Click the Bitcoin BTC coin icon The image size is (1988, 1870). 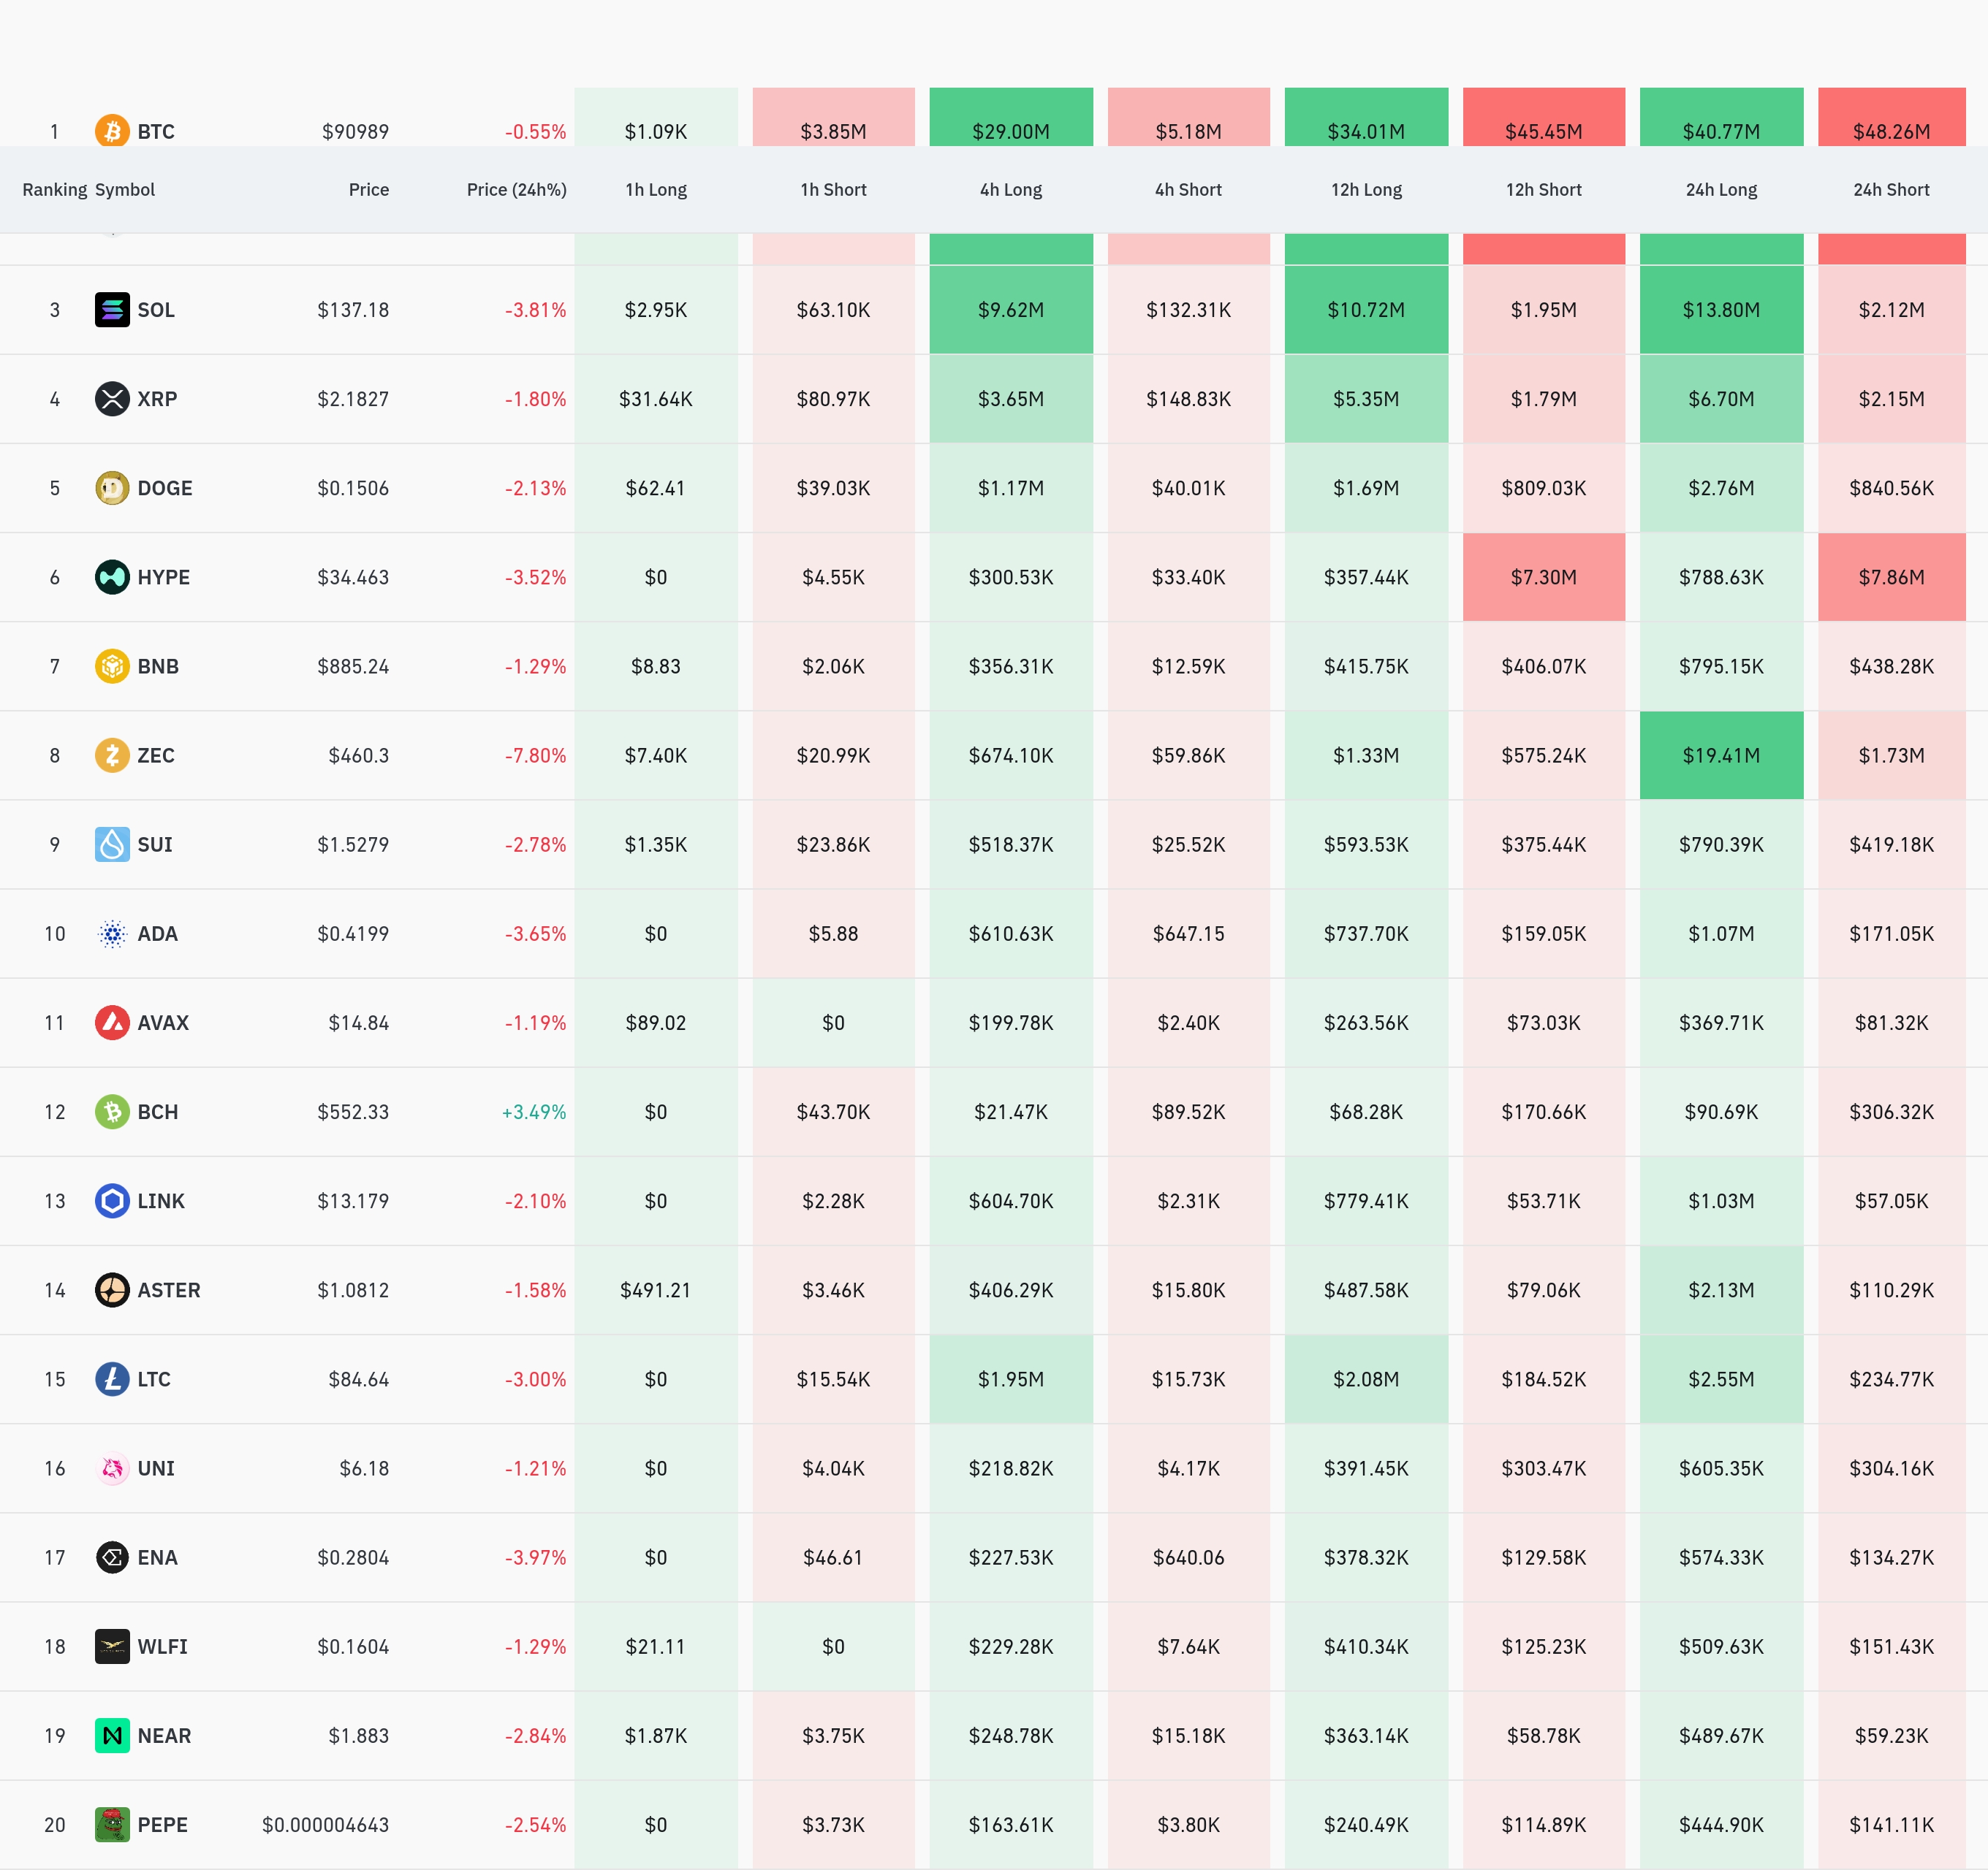pos(112,131)
